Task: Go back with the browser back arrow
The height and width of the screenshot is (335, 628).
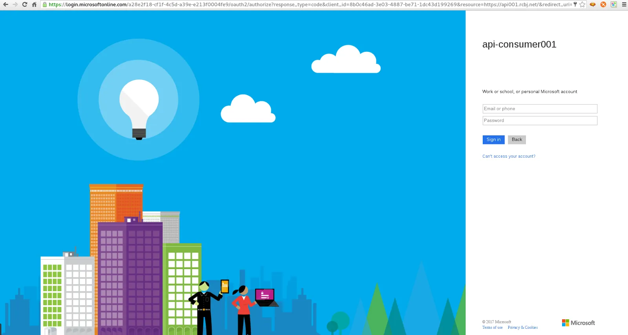Action: [5, 5]
